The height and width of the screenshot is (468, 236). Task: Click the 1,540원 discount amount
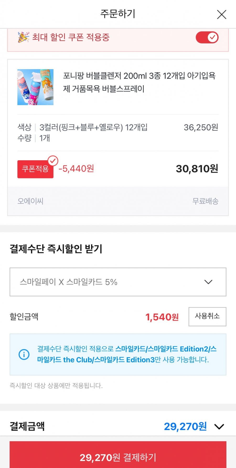[x=162, y=317]
